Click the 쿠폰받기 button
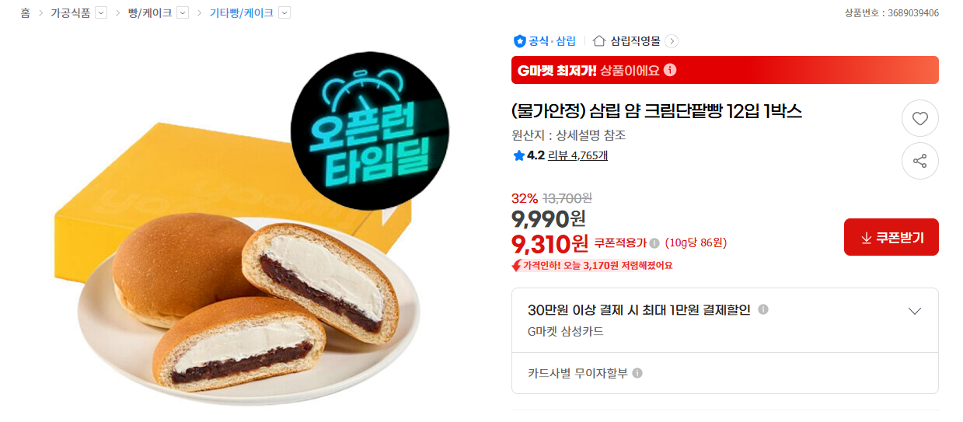Screen dimensions: 963x422 pyautogui.click(x=891, y=237)
